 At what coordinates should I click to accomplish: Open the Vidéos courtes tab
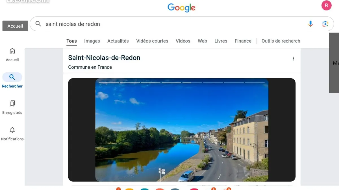(x=152, y=41)
